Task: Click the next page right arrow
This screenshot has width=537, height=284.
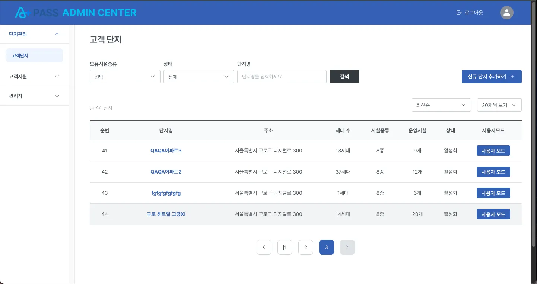Action: pos(347,247)
